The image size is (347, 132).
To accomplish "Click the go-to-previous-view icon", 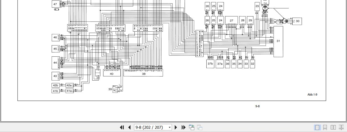I will tap(192, 127).
